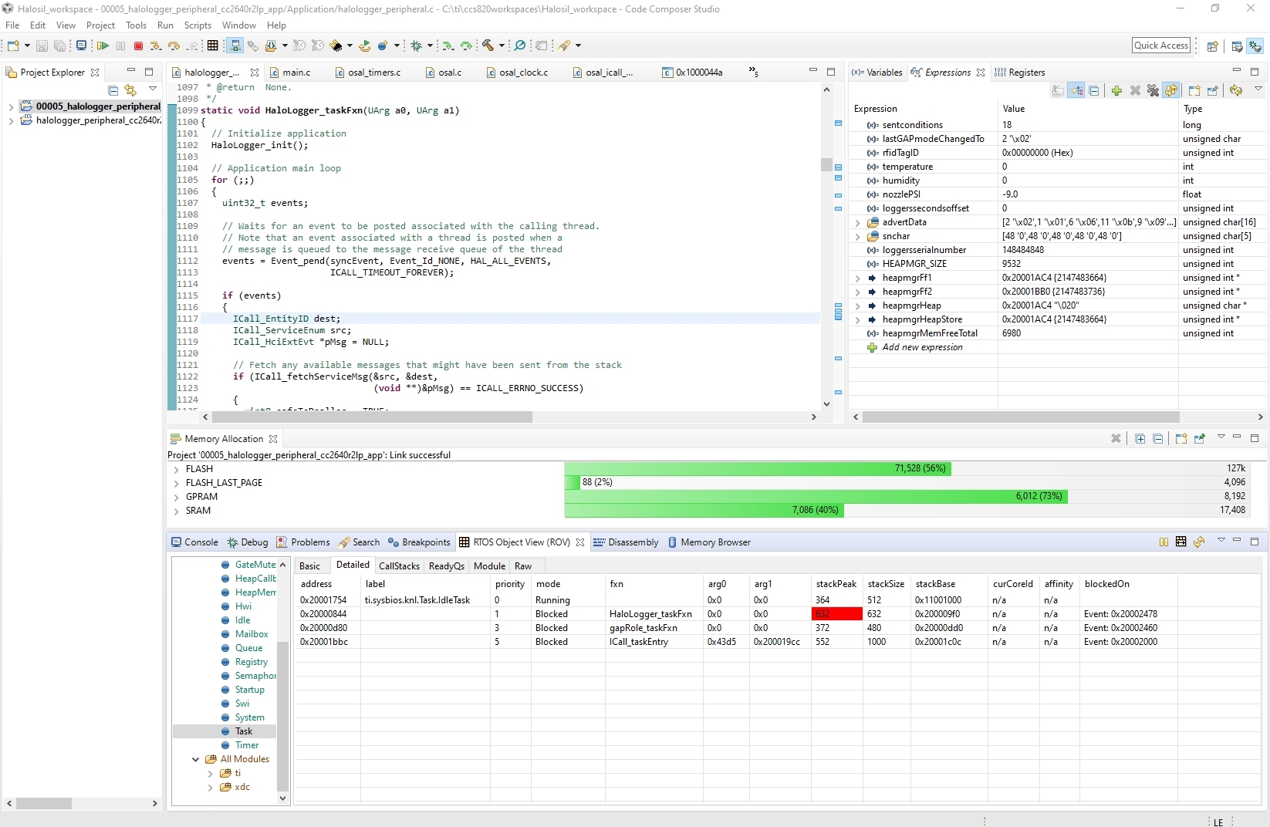
Task: Expand the FLASH memory allocation row
Action: click(176, 469)
